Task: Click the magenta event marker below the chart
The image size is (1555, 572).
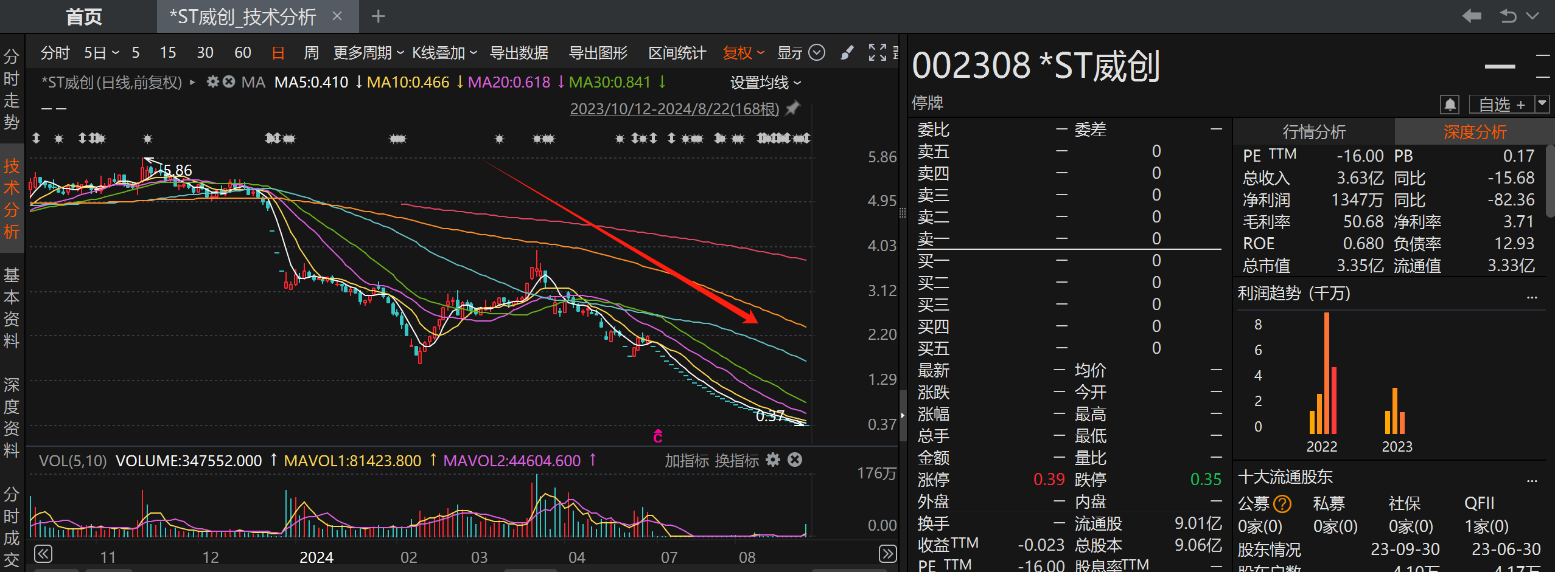Action: [x=658, y=436]
